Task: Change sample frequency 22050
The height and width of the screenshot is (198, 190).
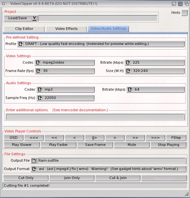Action: coord(66,98)
